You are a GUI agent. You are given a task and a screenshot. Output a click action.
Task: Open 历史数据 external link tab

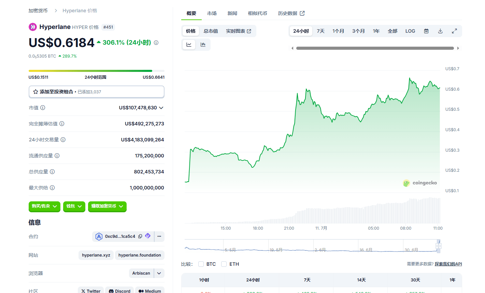(291, 13)
